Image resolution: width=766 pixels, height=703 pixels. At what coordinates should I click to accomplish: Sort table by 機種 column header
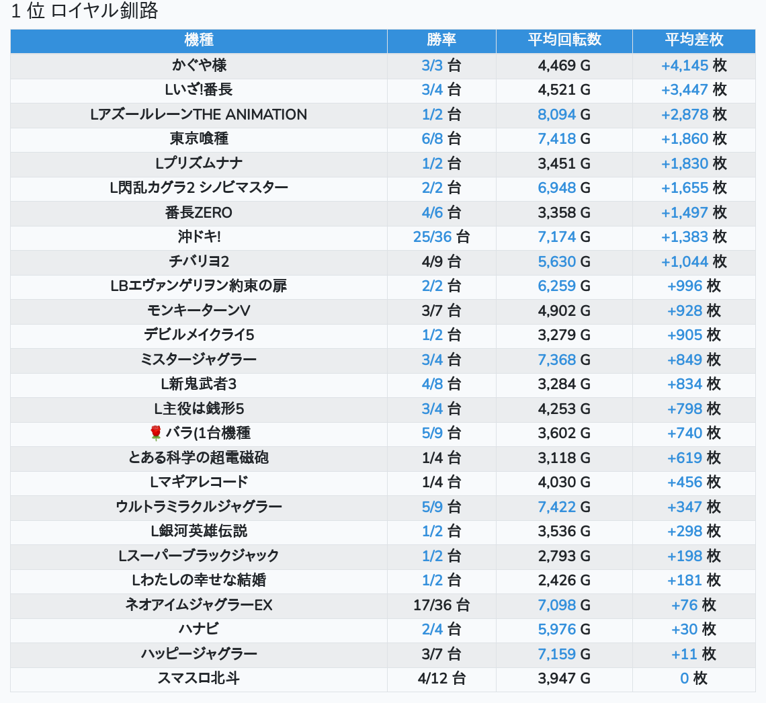coord(199,40)
